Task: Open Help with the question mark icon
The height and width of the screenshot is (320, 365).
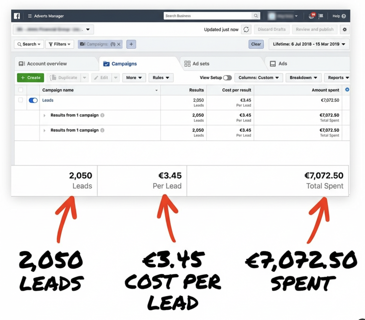Action: [x=339, y=16]
